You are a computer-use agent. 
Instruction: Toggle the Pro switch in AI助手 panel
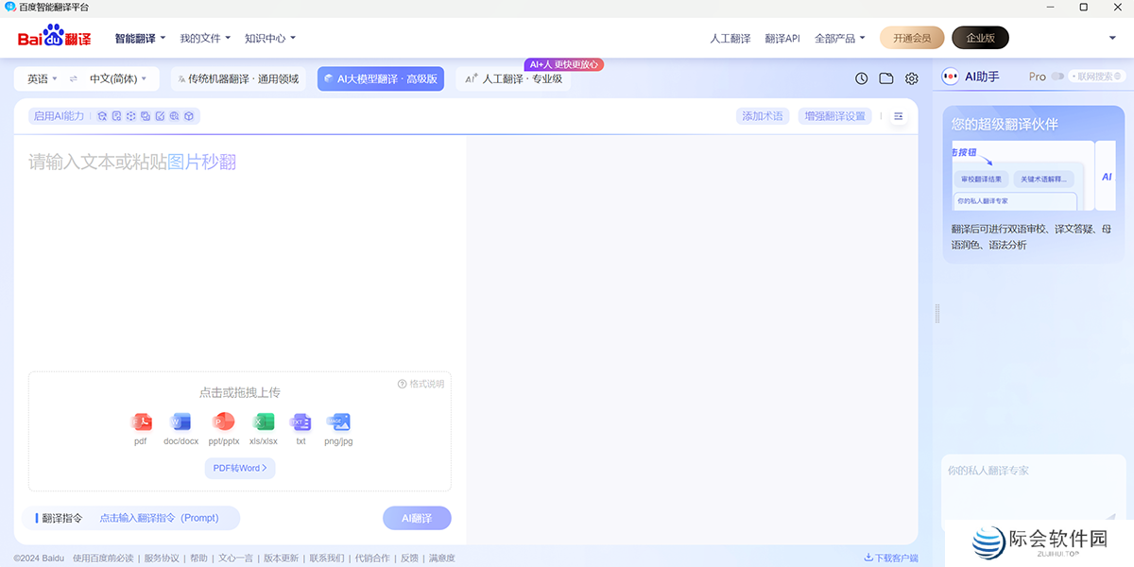[x=1058, y=77]
